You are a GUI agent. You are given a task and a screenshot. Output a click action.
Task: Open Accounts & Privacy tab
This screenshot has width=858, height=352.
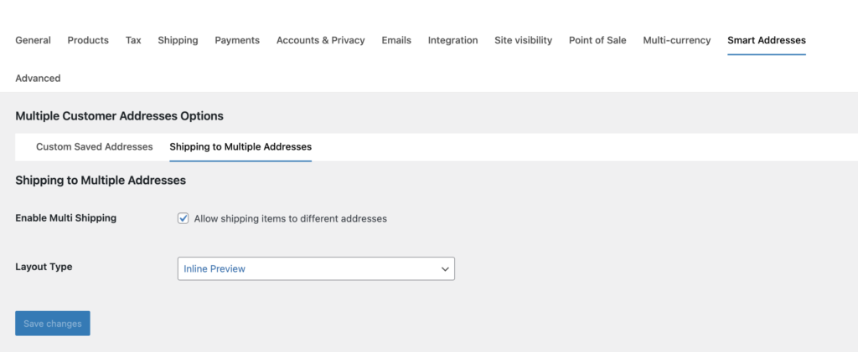pyautogui.click(x=320, y=40)
